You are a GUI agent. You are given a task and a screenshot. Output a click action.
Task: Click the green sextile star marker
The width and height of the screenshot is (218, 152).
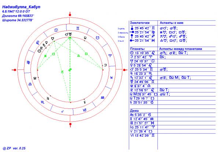[45, 56]
